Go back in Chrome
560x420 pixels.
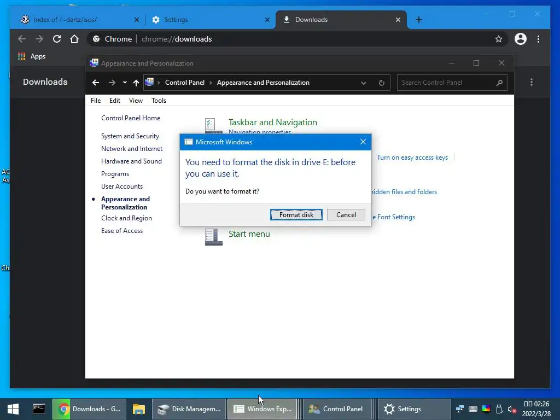click(22, 39)
